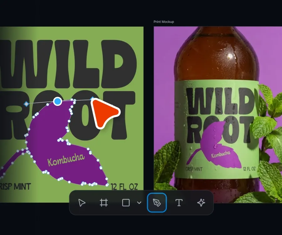
Task: Select the Rectangle shape tool
Action: [126, 203]
